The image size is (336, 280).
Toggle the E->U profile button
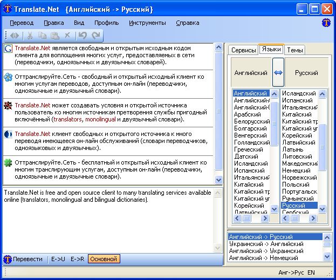[x=58, y=259]
